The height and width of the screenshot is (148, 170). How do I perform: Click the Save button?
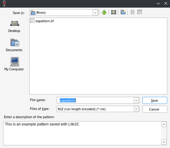click(x=155, y=100)
